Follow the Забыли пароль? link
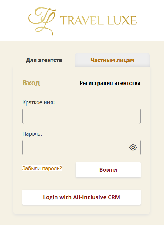This screenshot has height=225, width=164. pos(42,168)
